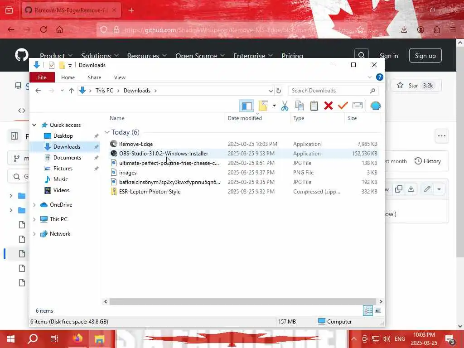
Task: Open Firefox extensions puzzle icon
Action: 437,29
